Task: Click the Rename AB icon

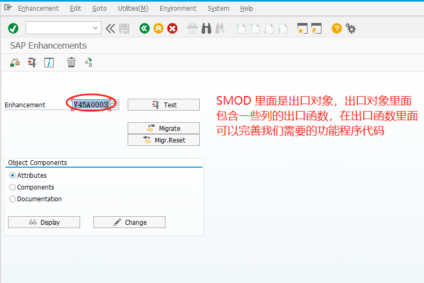Action: (89, 62)
